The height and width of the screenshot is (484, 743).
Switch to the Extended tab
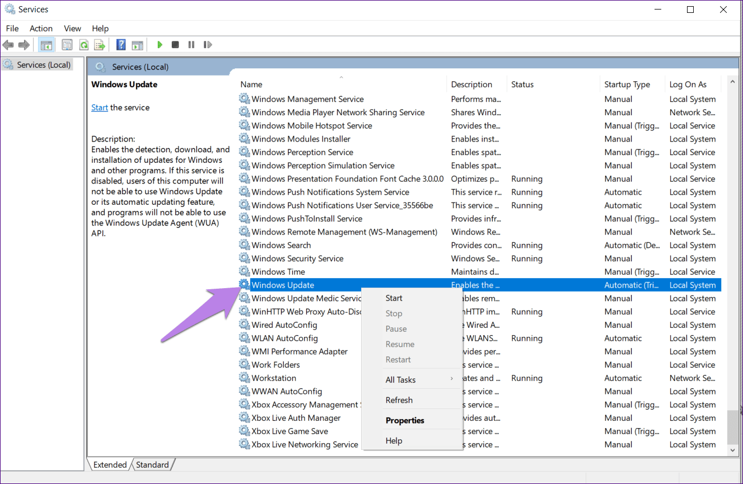pos(110,464)
